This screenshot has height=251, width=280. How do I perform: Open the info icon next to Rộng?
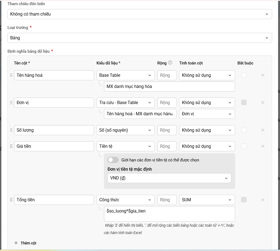click(x=170, y=63)
